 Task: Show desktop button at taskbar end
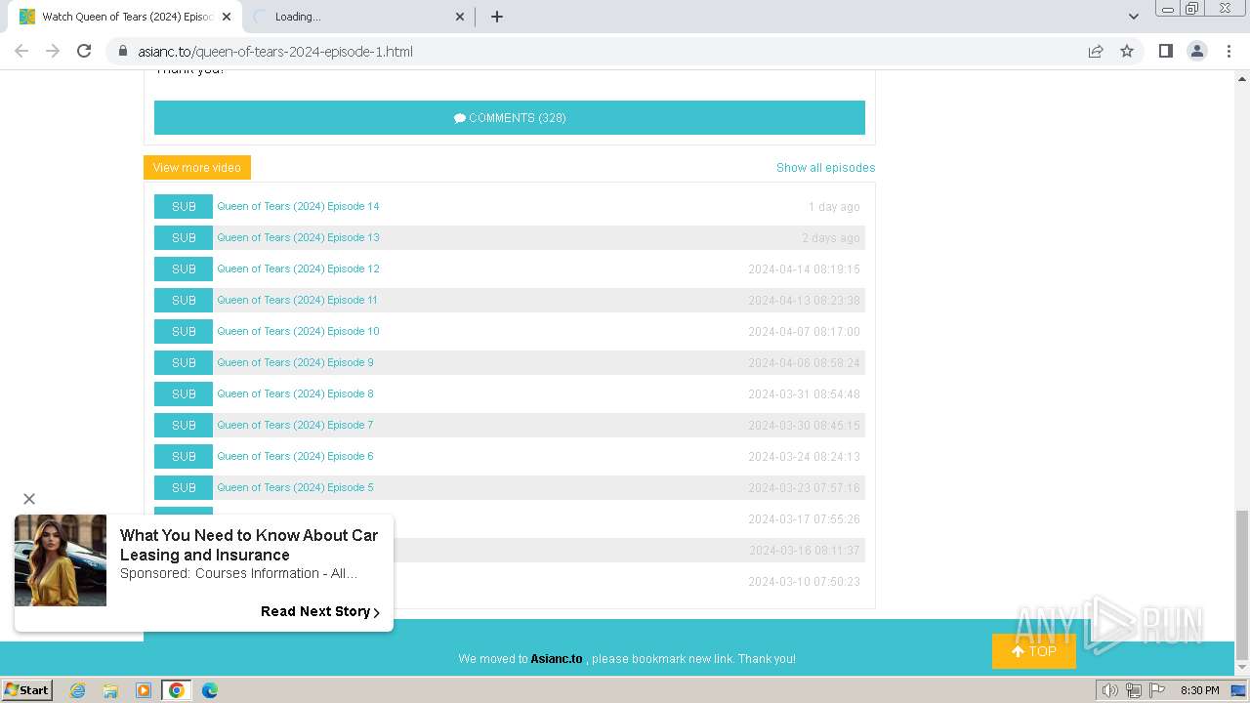pyautogui.click(x=1239, y=690)
